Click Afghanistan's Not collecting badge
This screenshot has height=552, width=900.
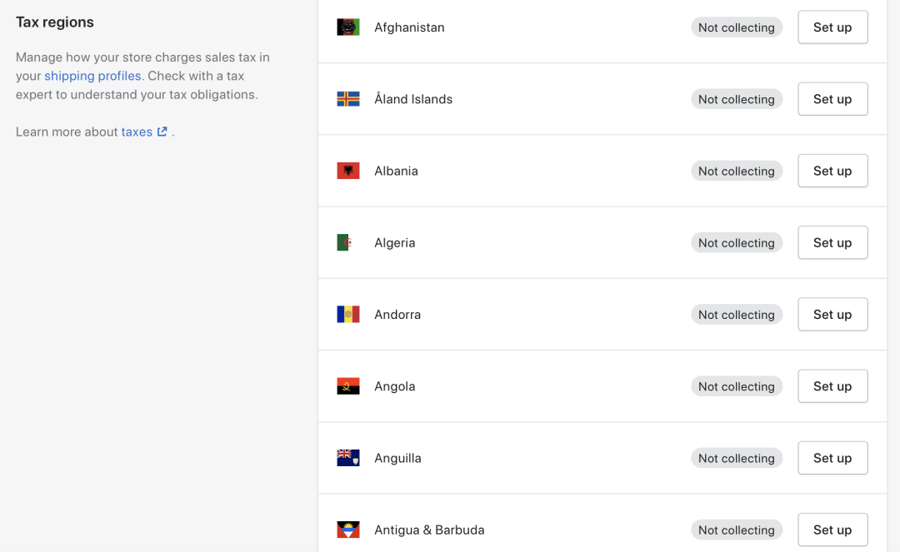tap(737, 27)
